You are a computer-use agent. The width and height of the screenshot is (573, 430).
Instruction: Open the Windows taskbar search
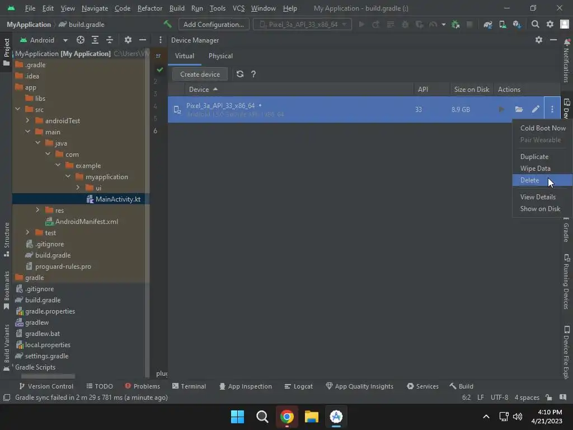coord(262,417)
